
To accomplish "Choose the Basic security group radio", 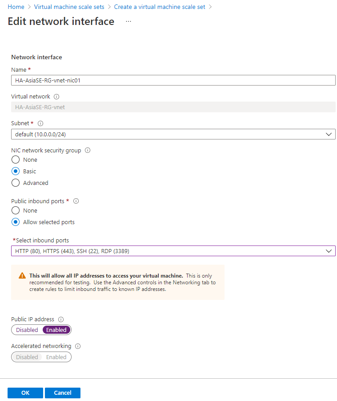I will [x=16, y=171].
